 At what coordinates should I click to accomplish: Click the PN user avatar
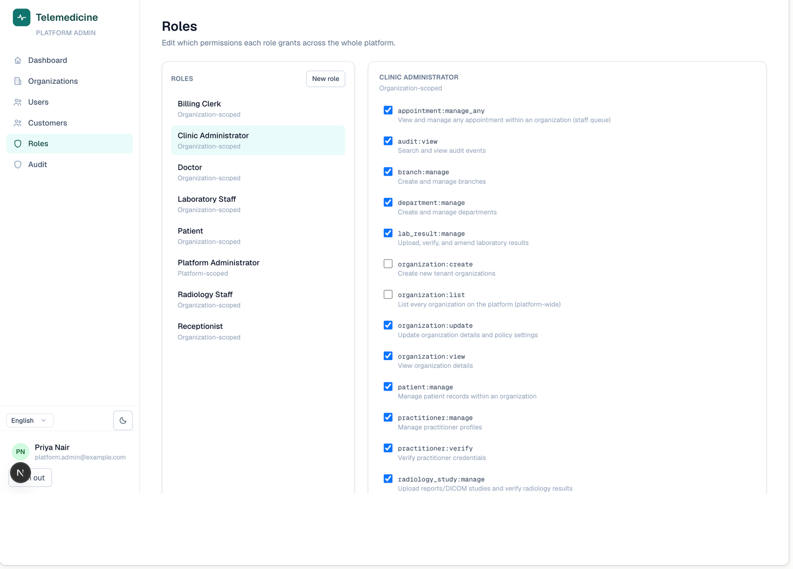pyautogui.click(x=20, y=451)
